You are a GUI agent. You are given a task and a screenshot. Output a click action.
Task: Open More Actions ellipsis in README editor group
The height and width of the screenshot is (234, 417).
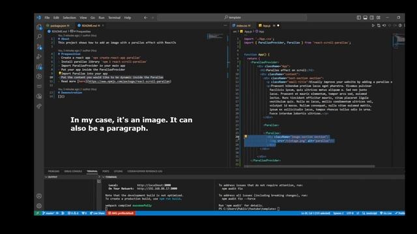(225, 25)
